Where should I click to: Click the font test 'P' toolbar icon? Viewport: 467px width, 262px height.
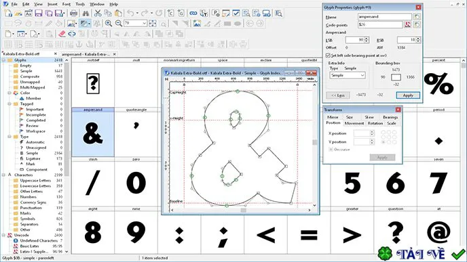tap(216, 14)
